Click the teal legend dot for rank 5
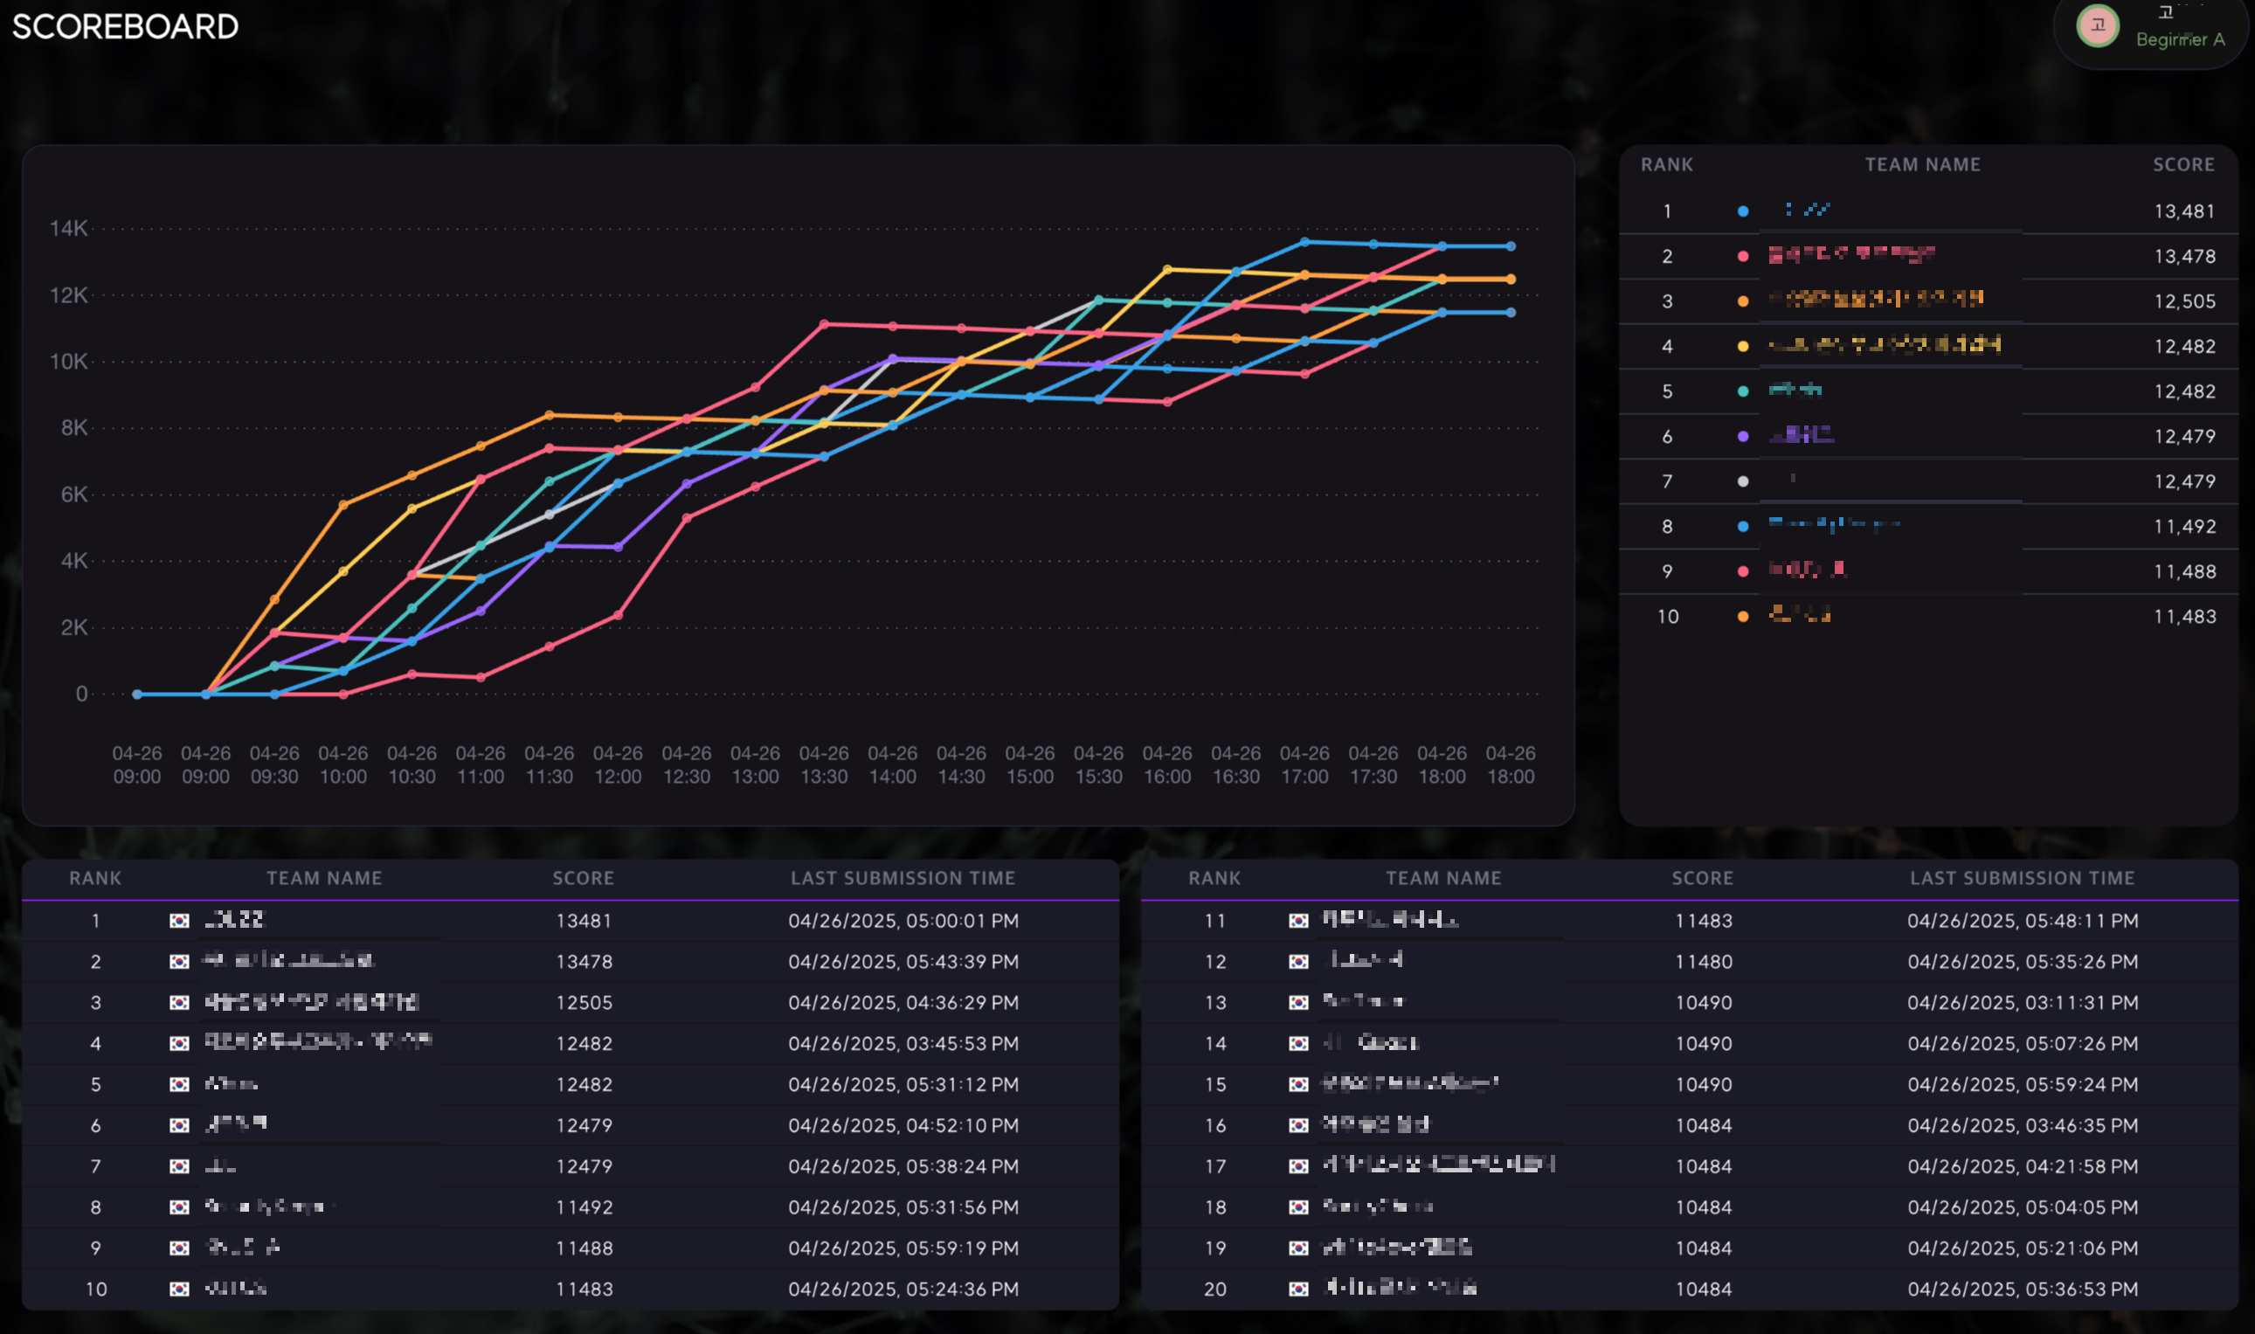 (x=1743, y=391)
